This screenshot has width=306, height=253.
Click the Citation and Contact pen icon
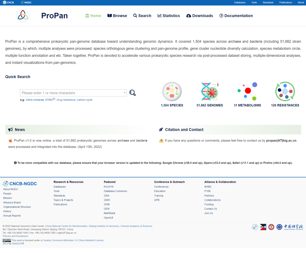coord(161,130)
